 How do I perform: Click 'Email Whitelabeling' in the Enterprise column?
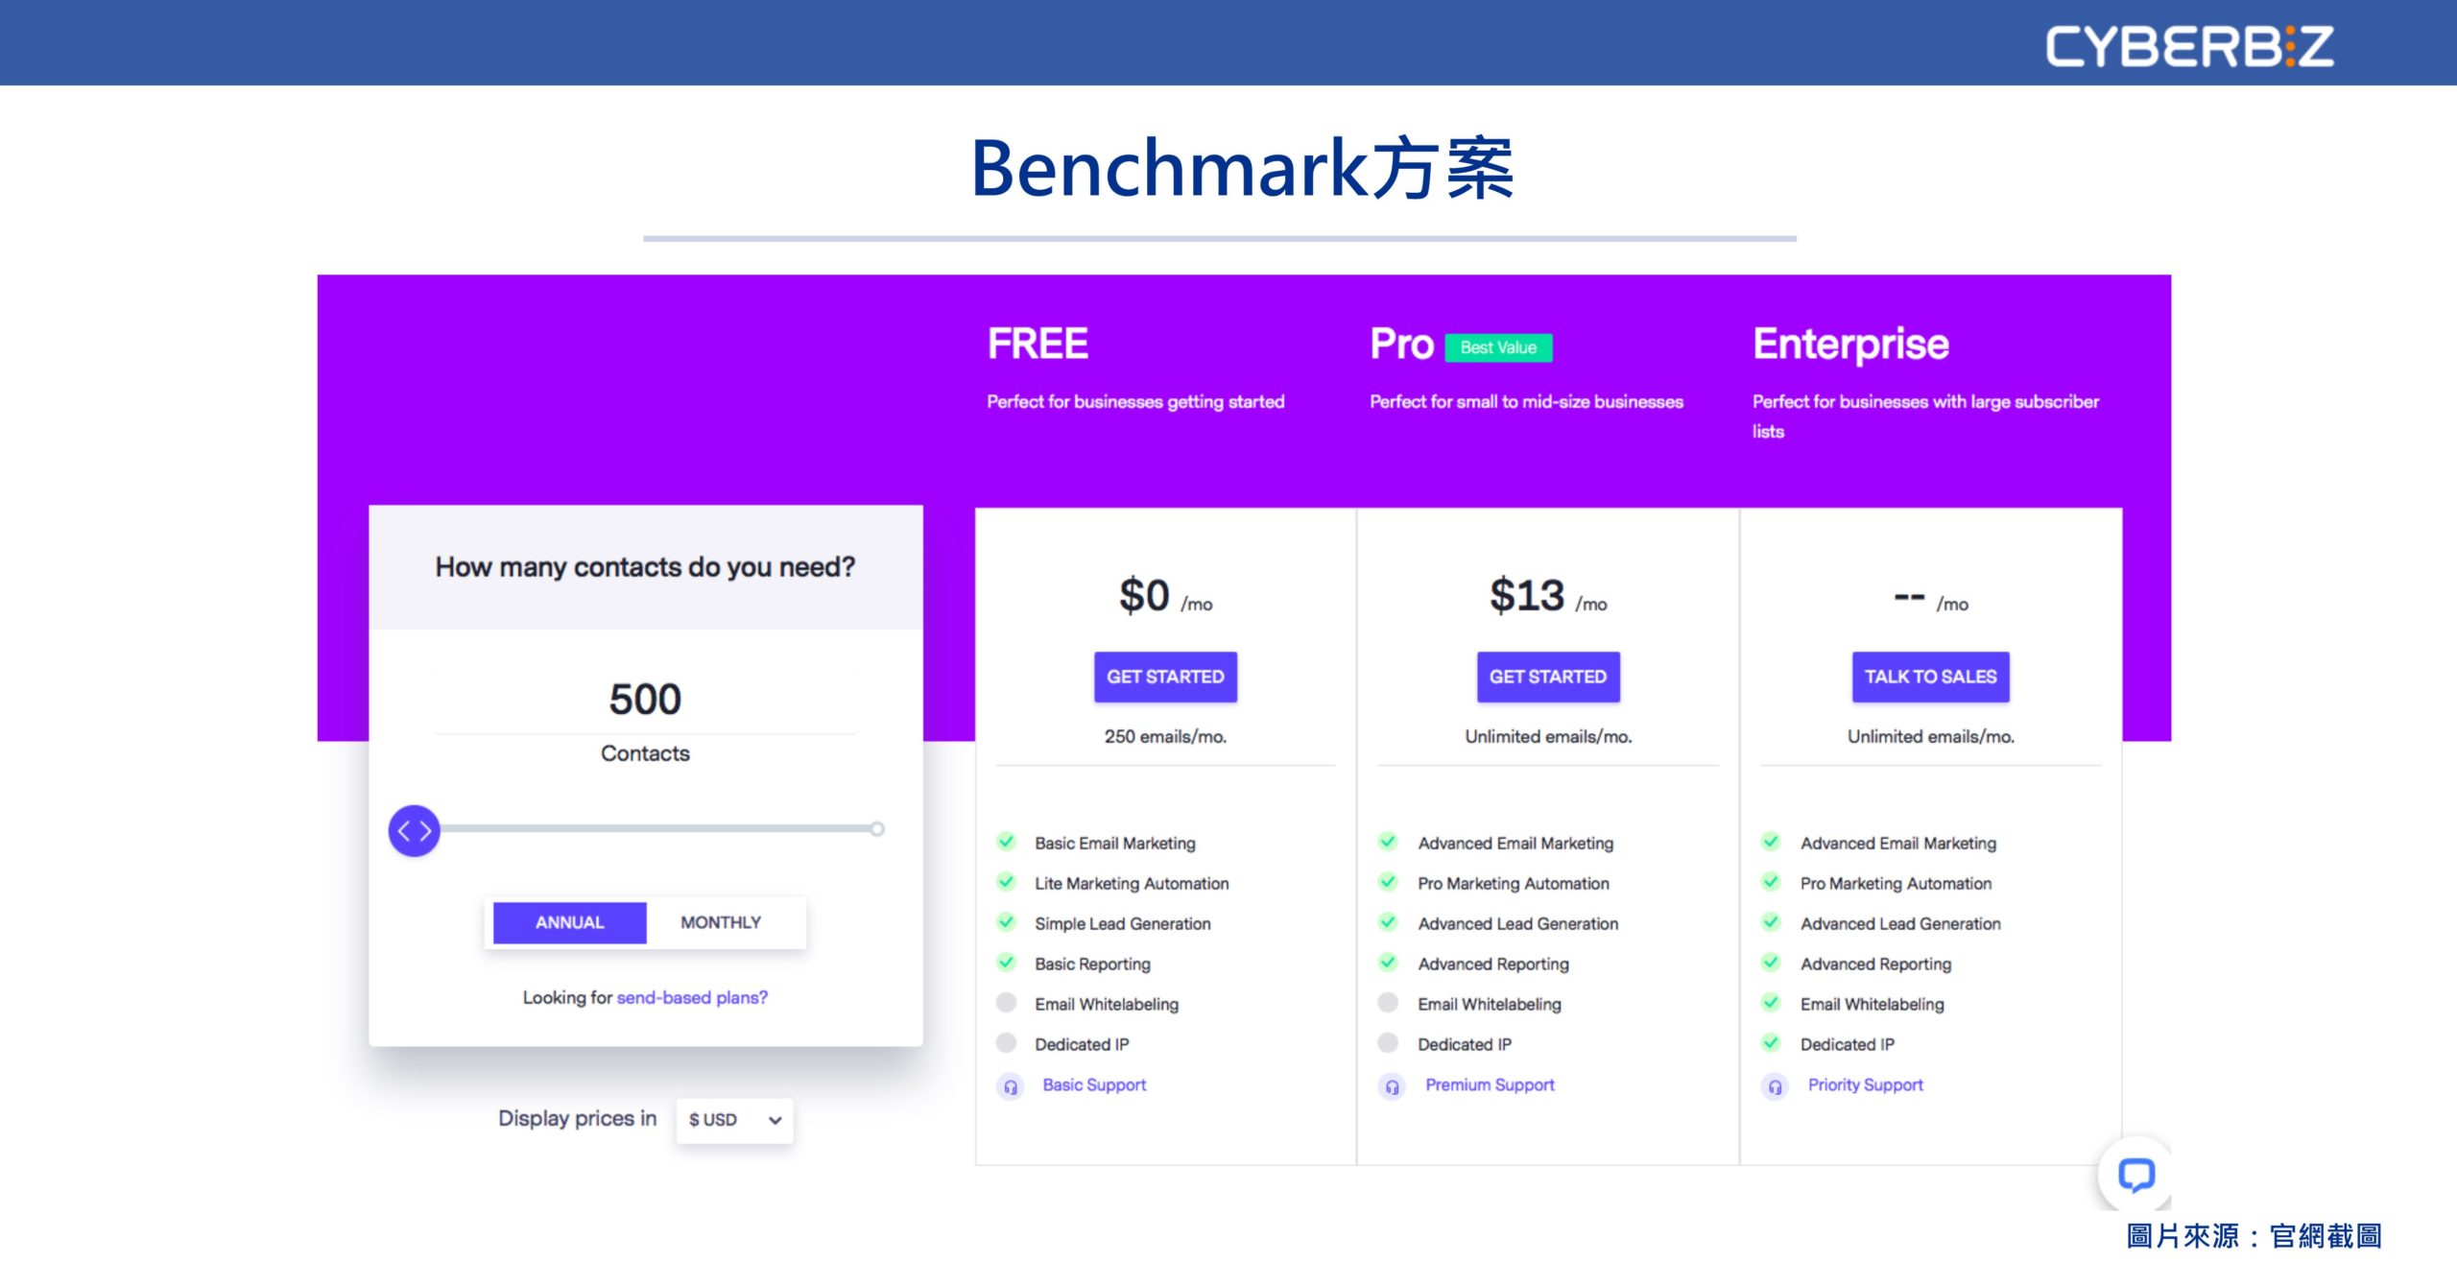coord(1872,1004)
